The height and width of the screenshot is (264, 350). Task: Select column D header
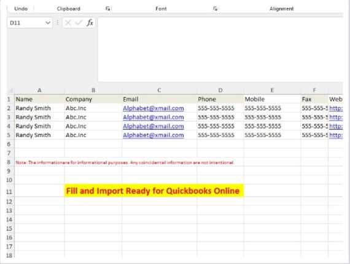coord(220,91)
